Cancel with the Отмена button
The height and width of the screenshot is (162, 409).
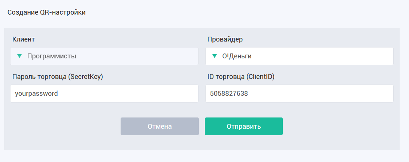click(160, 126)
